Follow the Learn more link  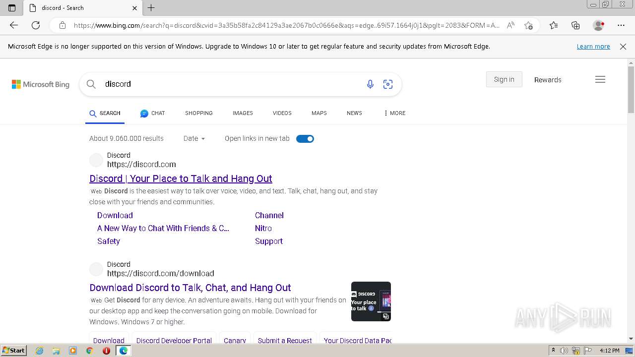click(593, 47)
